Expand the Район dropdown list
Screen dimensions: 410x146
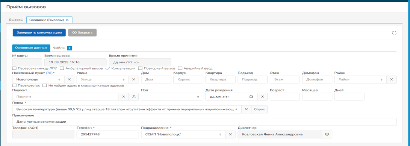coord(360,79)
